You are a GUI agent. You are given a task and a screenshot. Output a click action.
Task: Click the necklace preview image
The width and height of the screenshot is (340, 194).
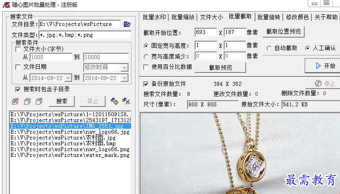pyautogui.click(x=240, y=153)
